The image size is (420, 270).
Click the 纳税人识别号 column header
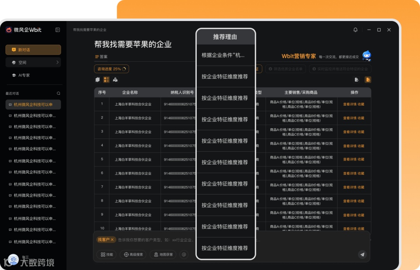coord(182,92)
